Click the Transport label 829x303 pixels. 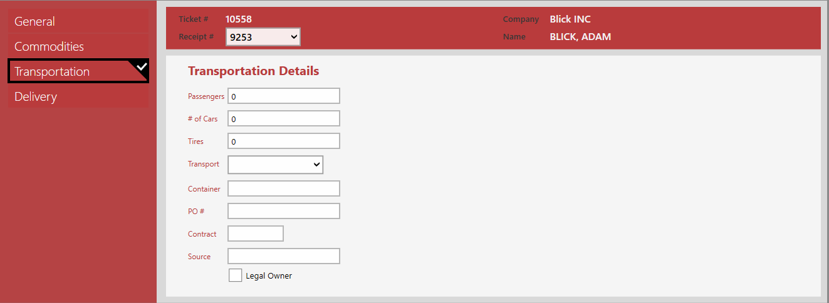(x=204, y=164)
